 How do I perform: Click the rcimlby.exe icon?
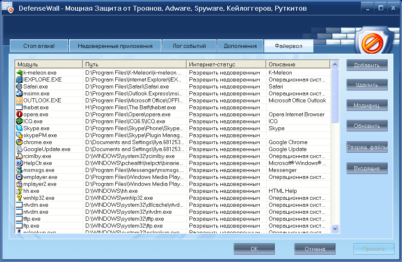[19, 156]
